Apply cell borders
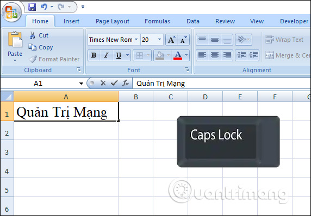 (x=139, y=55)
